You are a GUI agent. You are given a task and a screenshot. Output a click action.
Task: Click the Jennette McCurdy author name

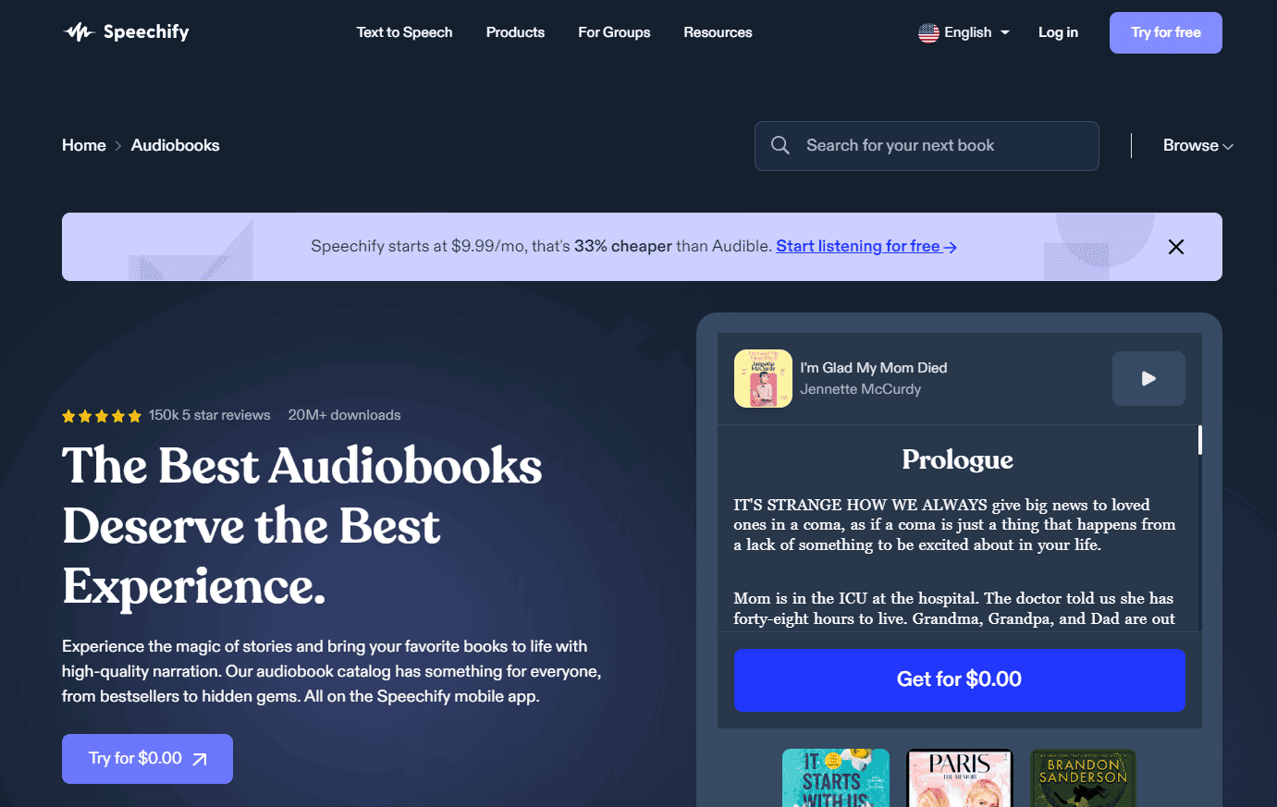point(860,389)
